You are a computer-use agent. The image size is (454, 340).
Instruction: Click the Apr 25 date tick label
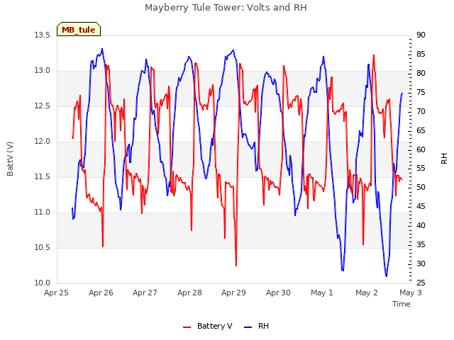(x=56, y=293)
